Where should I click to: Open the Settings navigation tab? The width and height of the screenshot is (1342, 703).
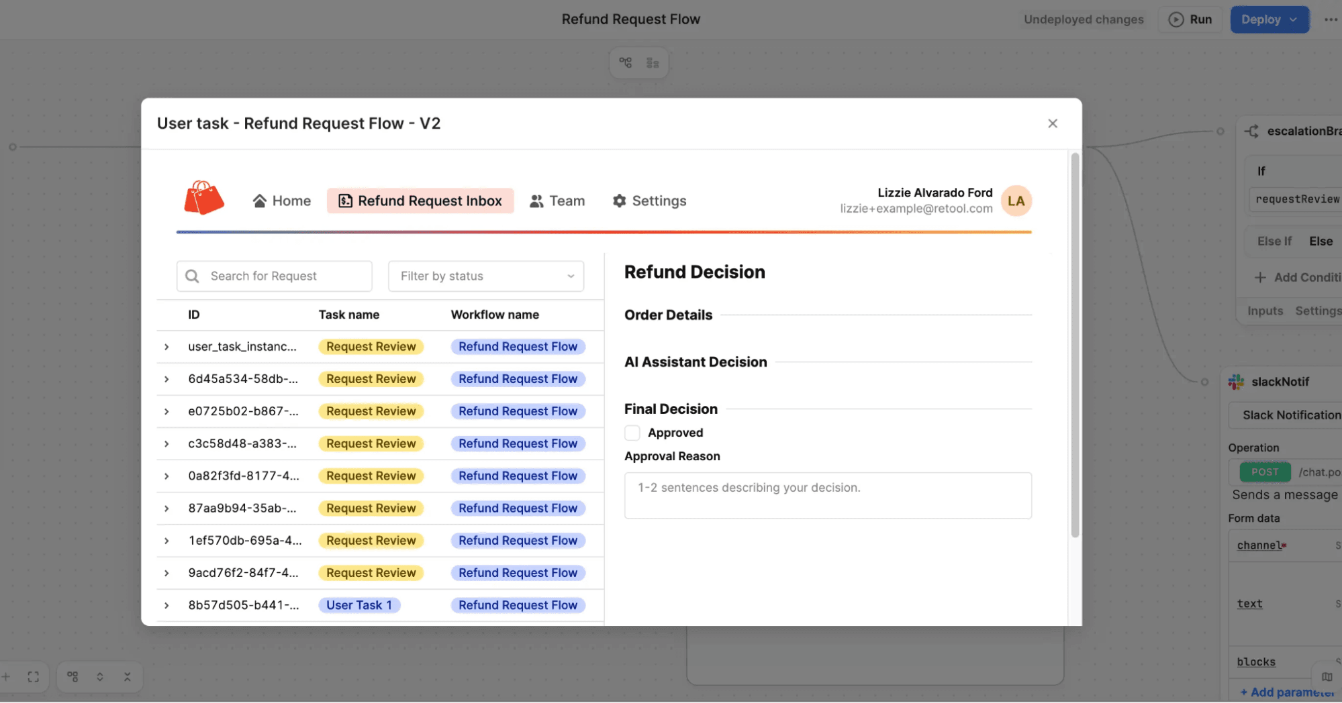point(649,201)
